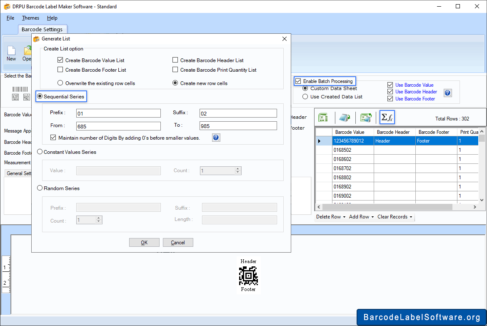Open the Add Row dropdown

362,217
